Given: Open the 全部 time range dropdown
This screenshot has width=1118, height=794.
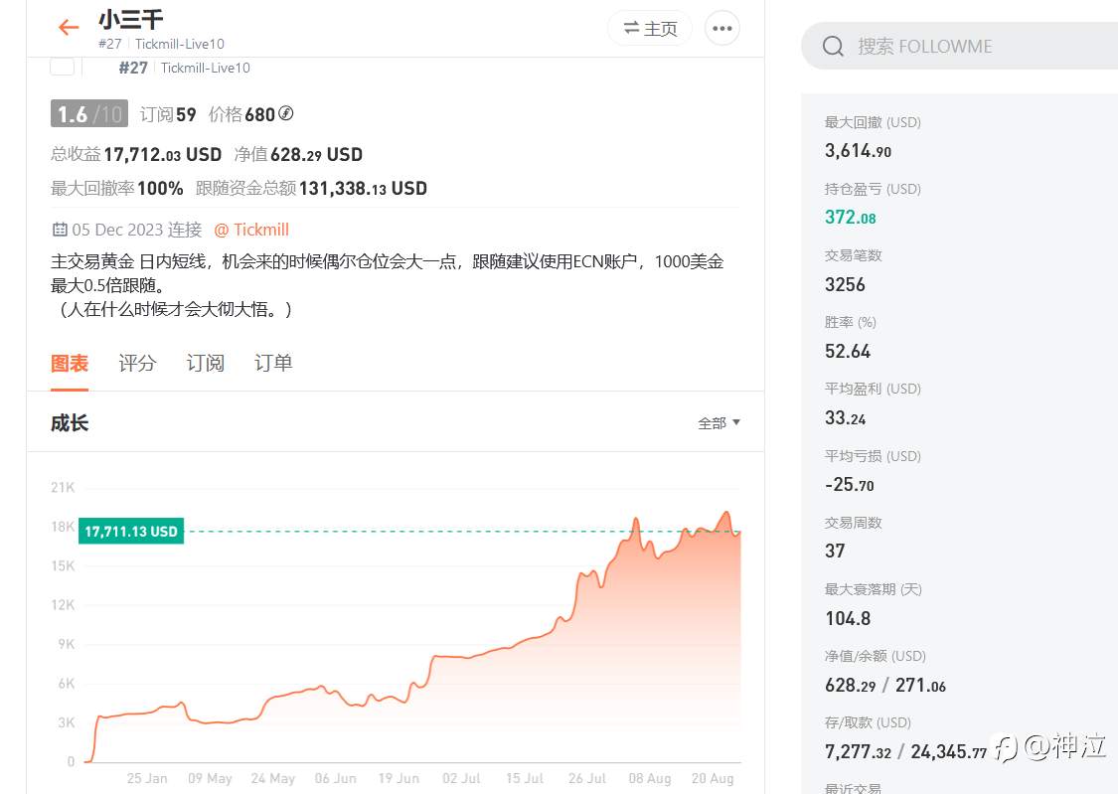Looking at the screenshot, I should pyautogui.click(x=719, y=423).
